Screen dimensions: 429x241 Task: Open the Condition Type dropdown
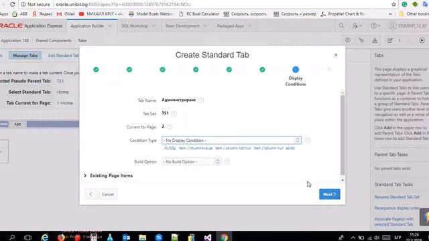point(231,140)
